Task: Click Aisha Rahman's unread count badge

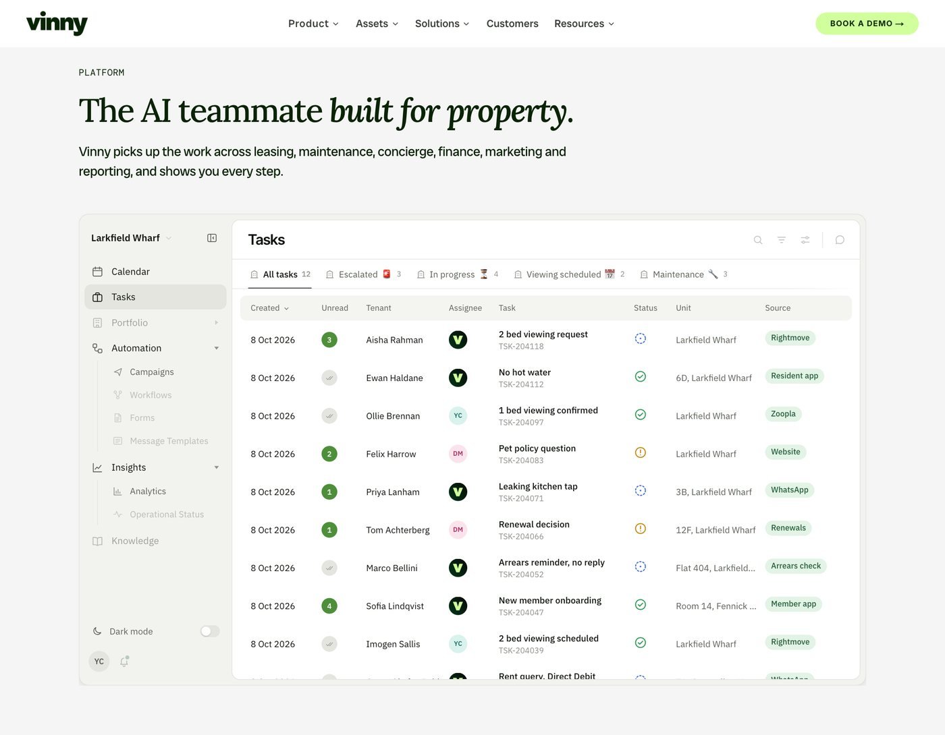Action: click(x=329, y=340)
